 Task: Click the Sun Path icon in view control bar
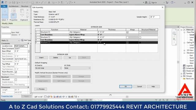coord(51,97)
